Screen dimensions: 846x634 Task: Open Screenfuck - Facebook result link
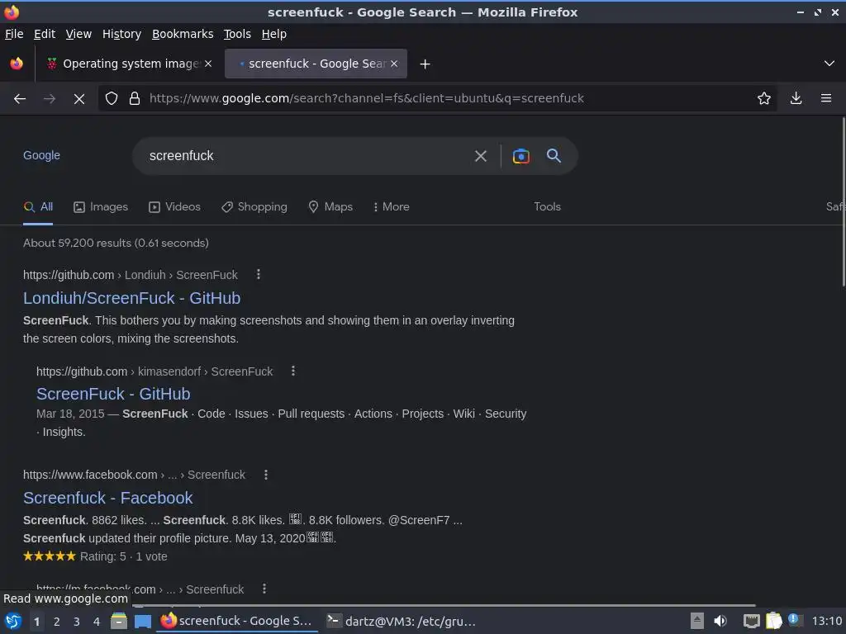(108, 498)
